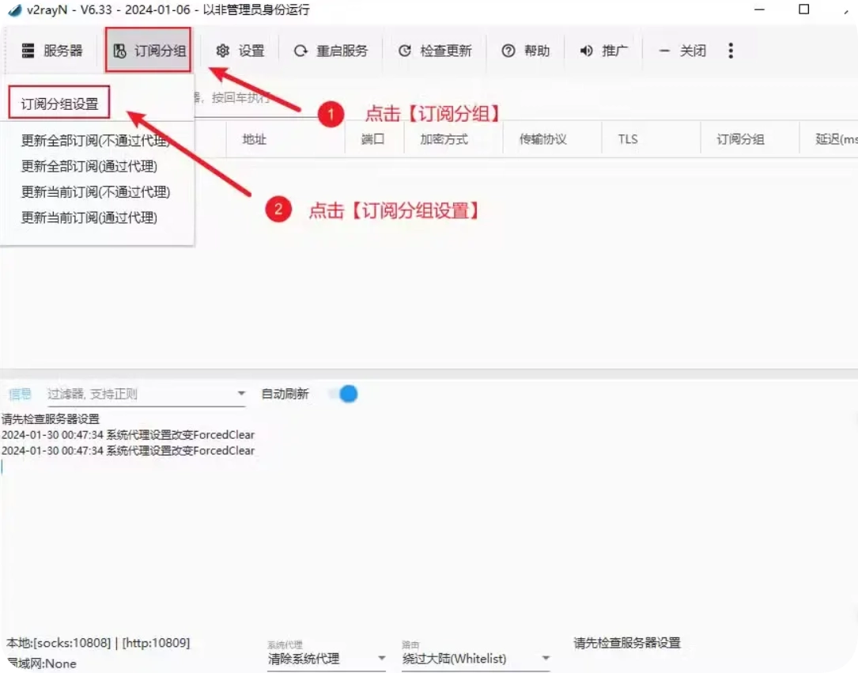
Task: Choose 更新当前订阅(不通过代理) from the menu
Action: point(96,191)
